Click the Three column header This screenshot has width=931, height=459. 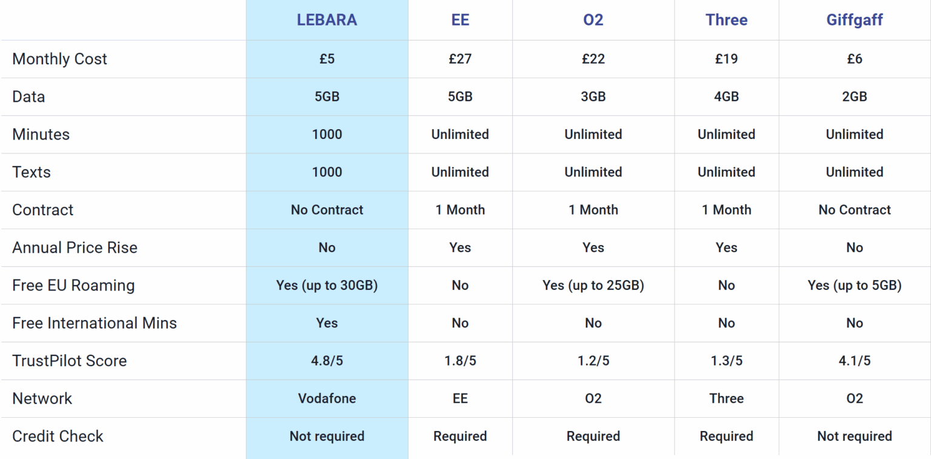coord(726,19)
